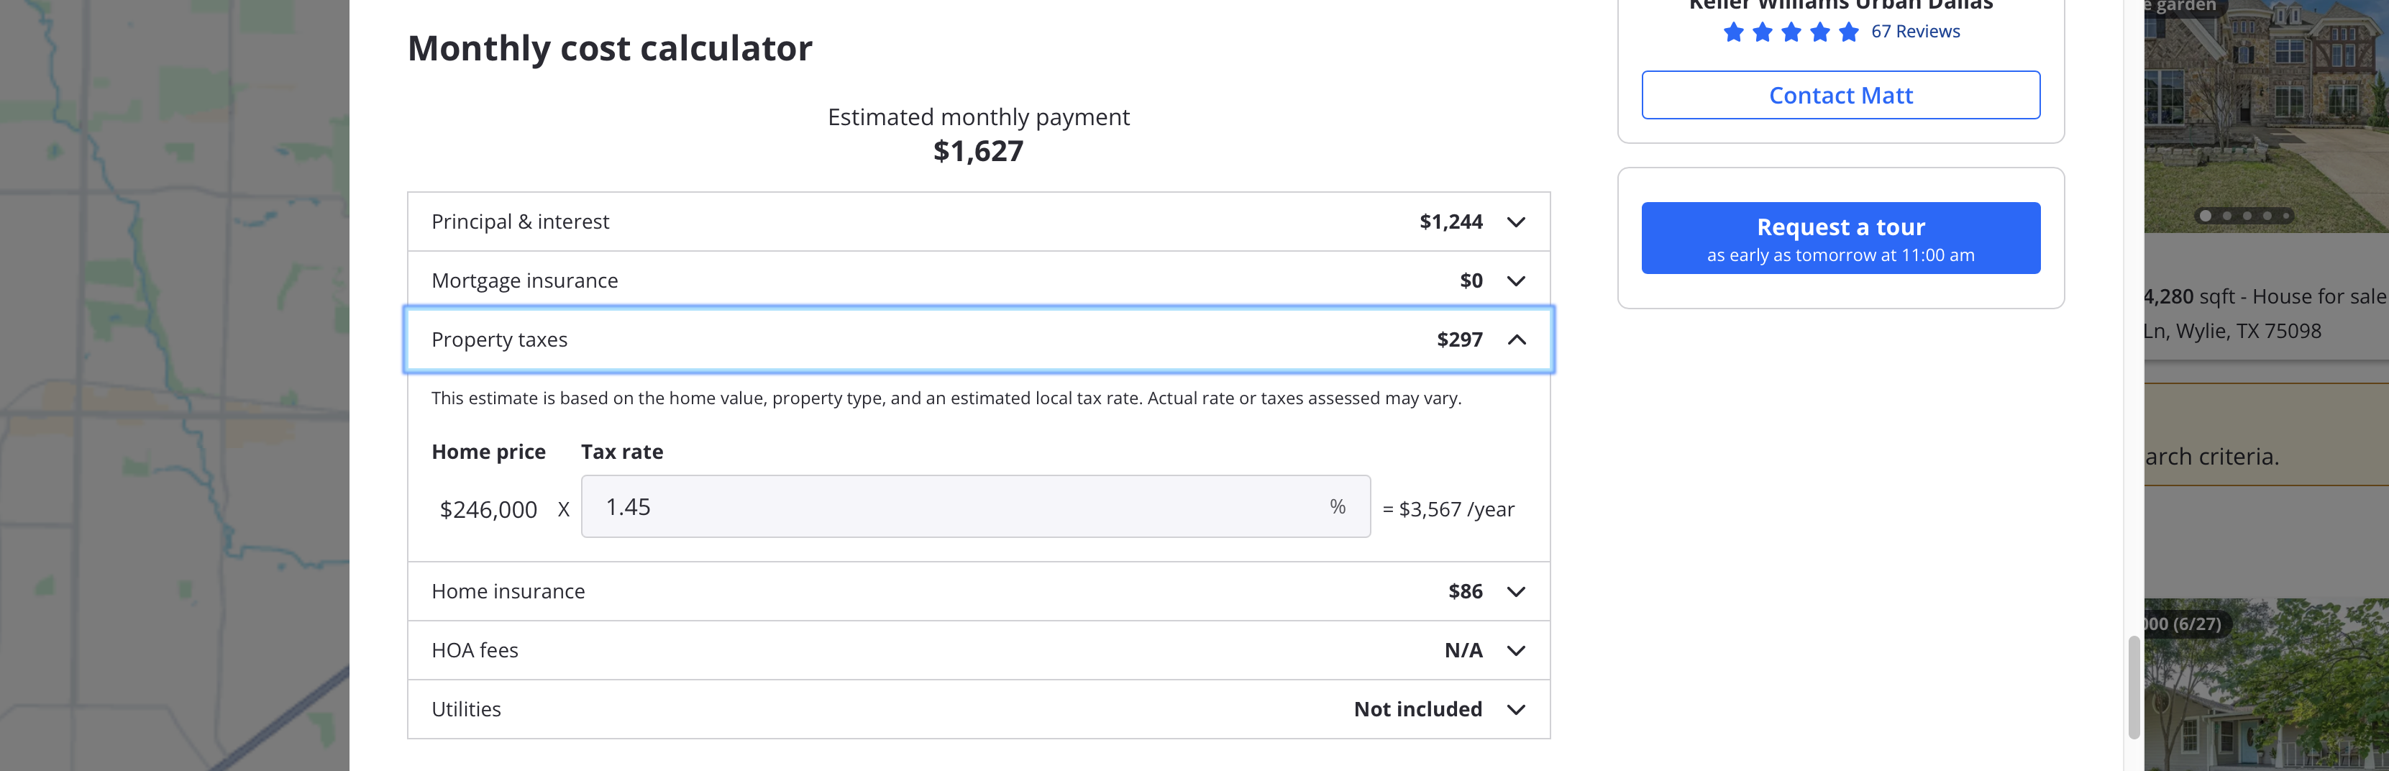Click the fifth blue rating star
Viewport: 2389px width, 771px height.
(x=1848, y=32)
